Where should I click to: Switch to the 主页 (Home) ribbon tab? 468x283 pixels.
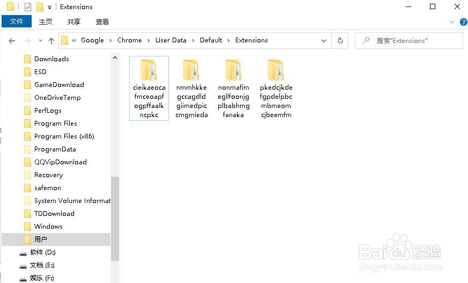click(46, 21)
